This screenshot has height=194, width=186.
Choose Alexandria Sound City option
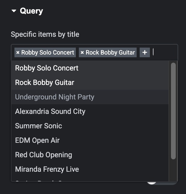(x=50, y=111)
